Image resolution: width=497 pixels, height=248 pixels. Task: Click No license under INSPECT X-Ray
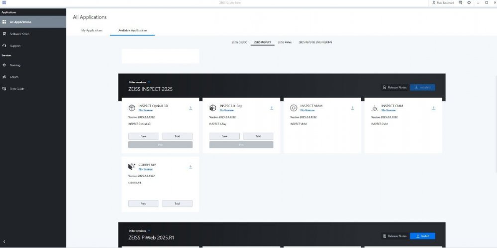point(227,110)
